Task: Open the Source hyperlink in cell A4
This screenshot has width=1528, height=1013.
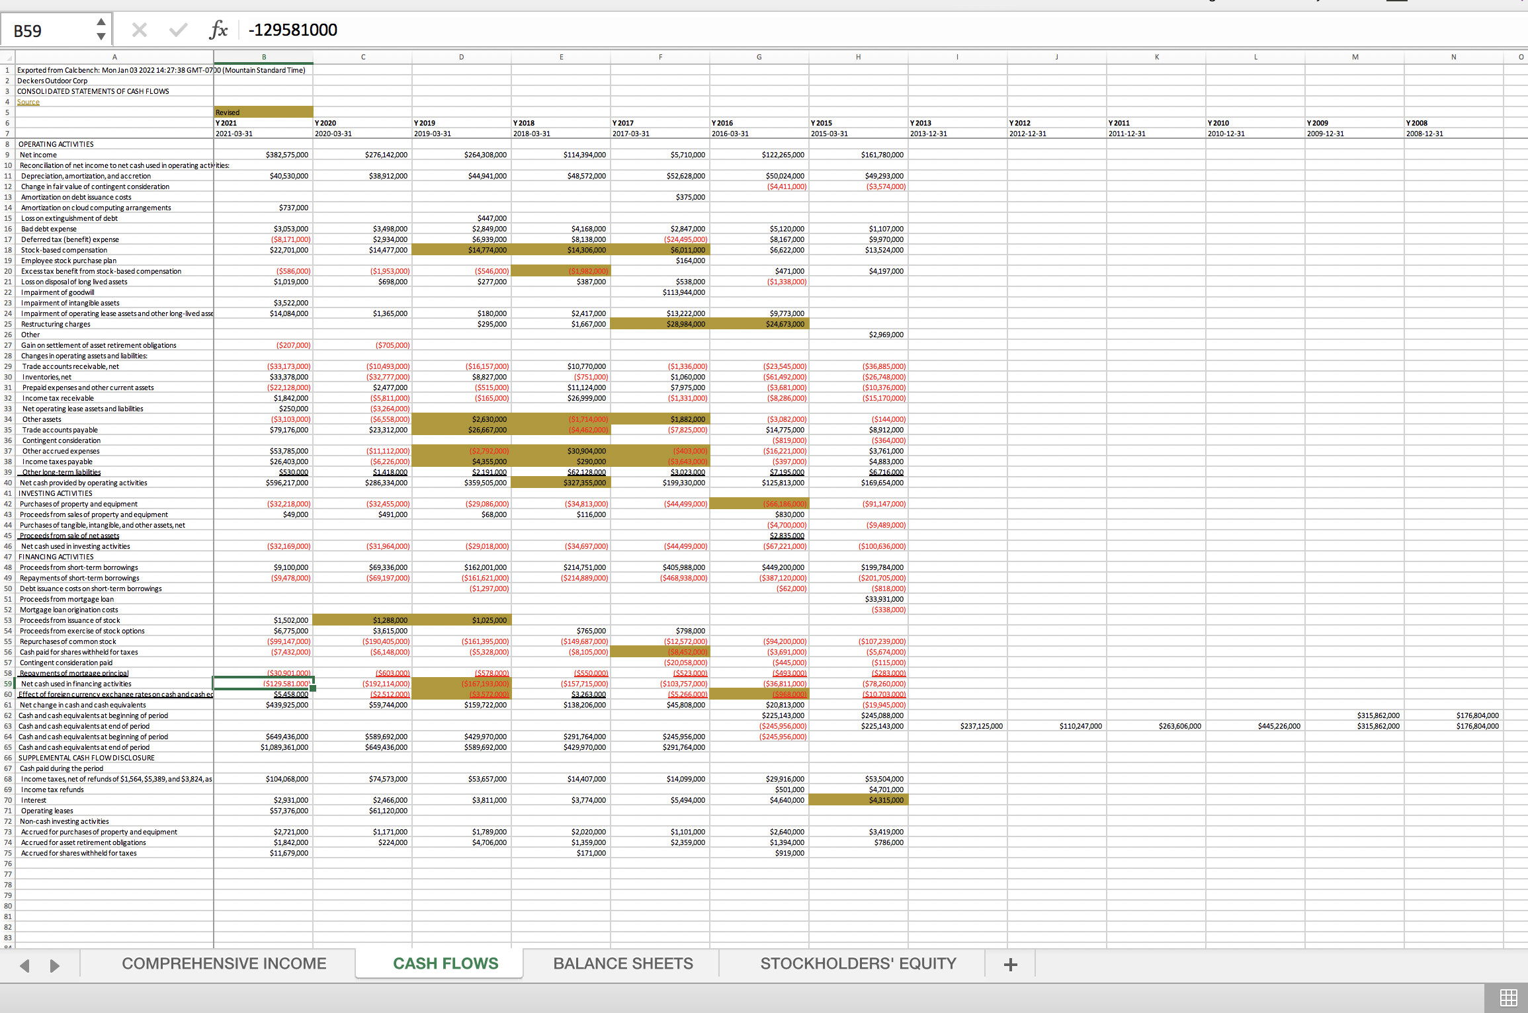Action: pos(28,102)
